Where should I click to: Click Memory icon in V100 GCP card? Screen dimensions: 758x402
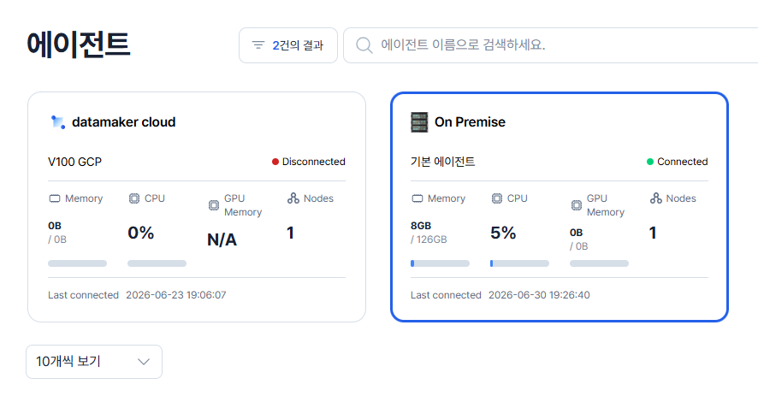(55, 198)
